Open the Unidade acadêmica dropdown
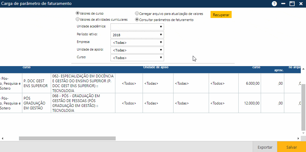Viewport: 306px width, 152px height. point(137,27)
